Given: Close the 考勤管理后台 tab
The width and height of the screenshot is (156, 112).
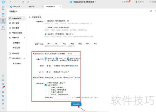Looking at the screenshot, I should point(60,7).
